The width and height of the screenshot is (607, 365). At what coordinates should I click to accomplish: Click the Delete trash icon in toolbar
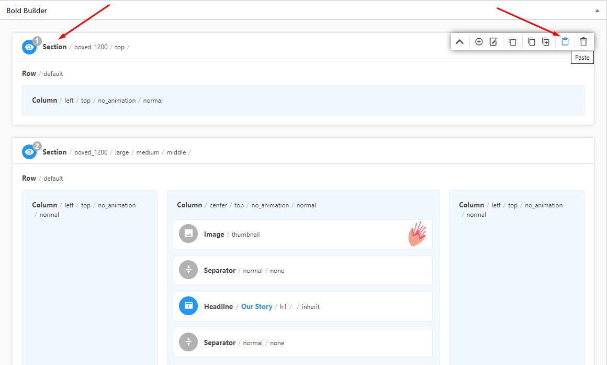coord(583,42)
